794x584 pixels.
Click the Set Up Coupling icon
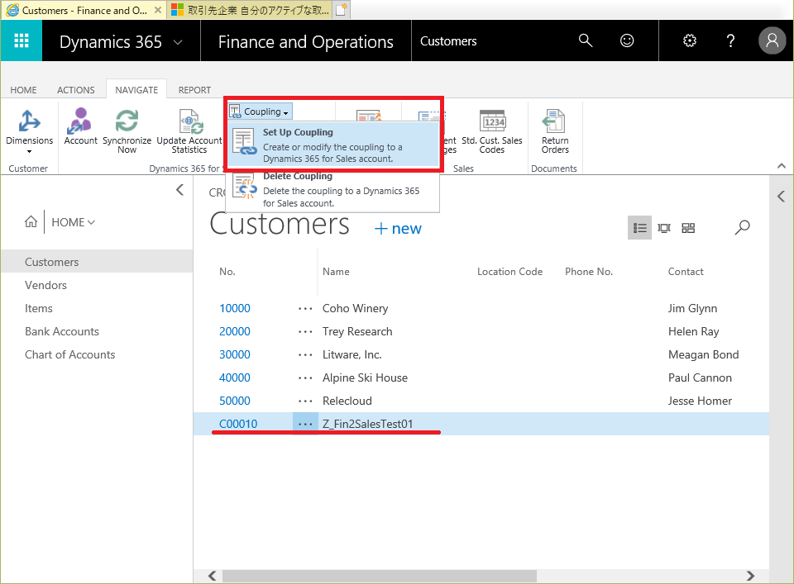pyautogui.click(x=244, y=141)
